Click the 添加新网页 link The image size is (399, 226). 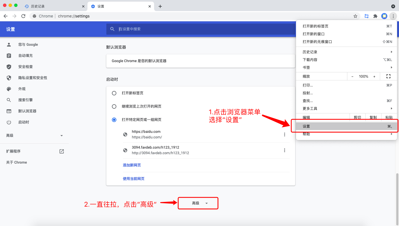point(132,165)
